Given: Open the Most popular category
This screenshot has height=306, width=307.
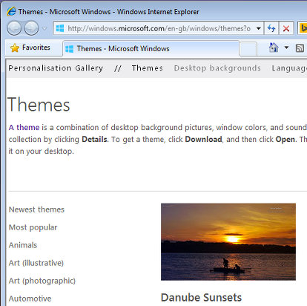Looking at the screenshot, I should [33, 227].
